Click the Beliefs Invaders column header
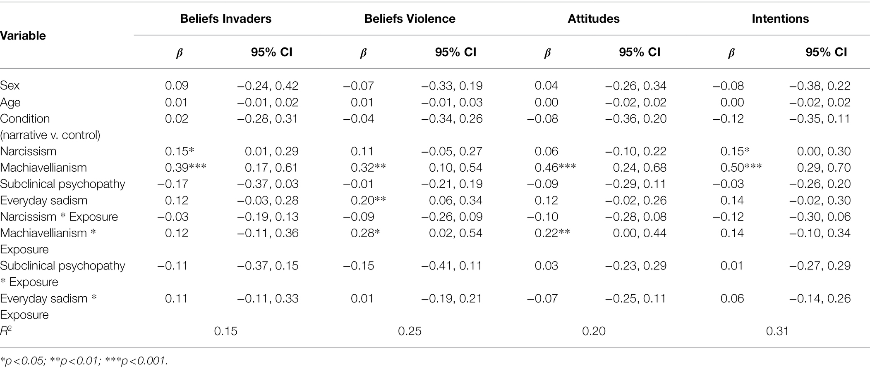The width and height of the screenshot is (870, 371). click(x=225, y=19)
